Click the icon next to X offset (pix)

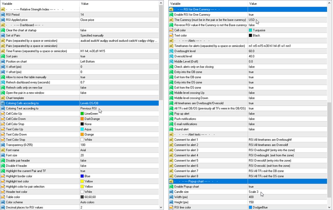coord(3,67)
